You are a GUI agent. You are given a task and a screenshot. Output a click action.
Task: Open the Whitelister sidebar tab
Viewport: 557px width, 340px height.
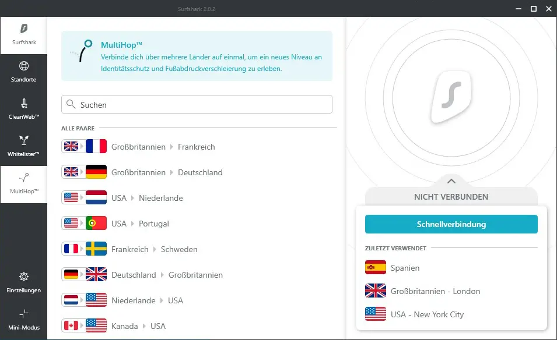24,147
